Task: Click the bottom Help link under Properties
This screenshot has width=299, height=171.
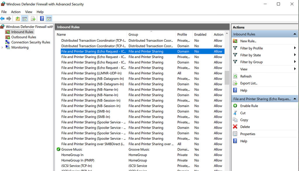Action: (x=244, y=141)
